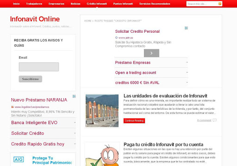
Task: Click the AdChoices icon in the sidebar ad
Action: pos(74,96)
